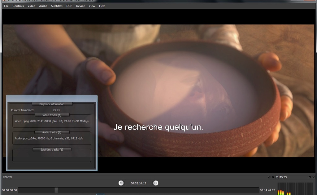Click the Current framerate label
Screen dimensions: 317x195
22,110
